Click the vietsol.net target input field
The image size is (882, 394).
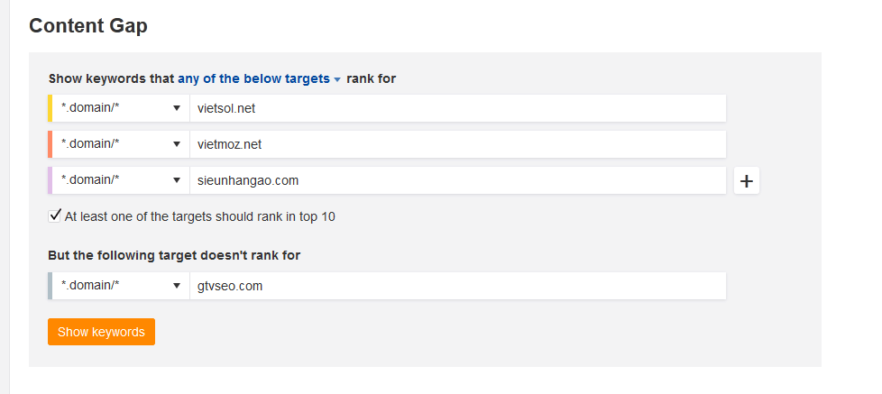coord(456,108)
